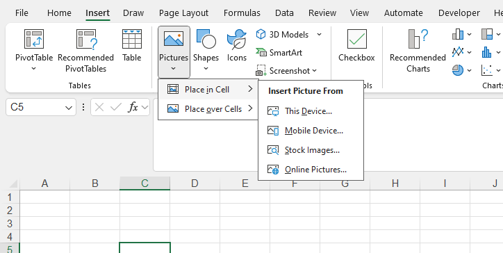
Task: Select column H header
Action: (395, 183)
